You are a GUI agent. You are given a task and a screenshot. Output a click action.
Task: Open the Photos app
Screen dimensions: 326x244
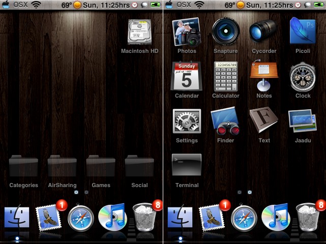pyautogui.click(x=187, y=32)
